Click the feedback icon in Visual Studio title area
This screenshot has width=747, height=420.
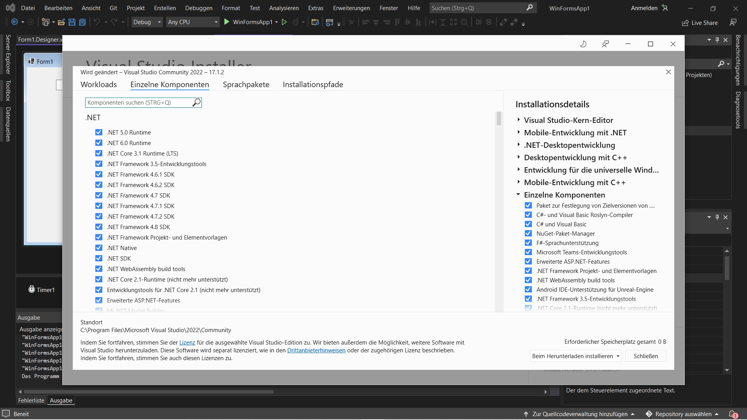(x=733, y=23)
